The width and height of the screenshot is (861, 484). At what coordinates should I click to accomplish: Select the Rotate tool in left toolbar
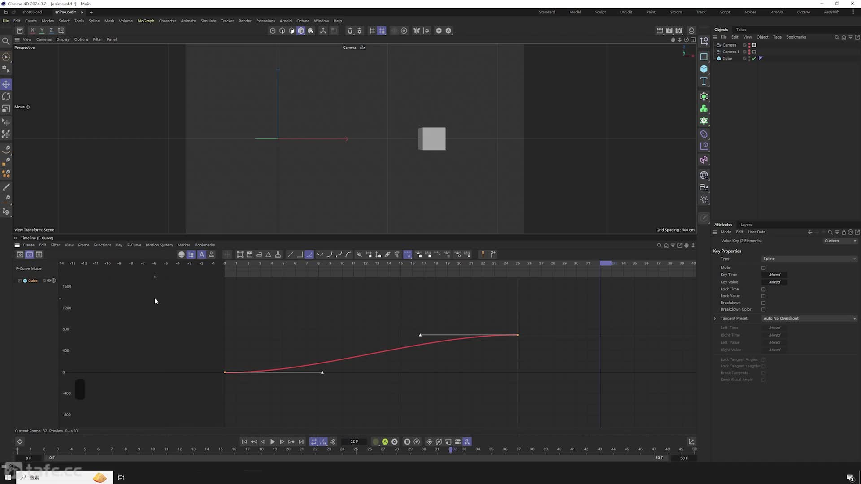pos(6,96)
